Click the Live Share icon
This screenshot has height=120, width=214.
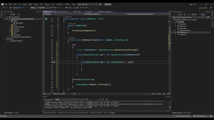(x=200, y=8)
